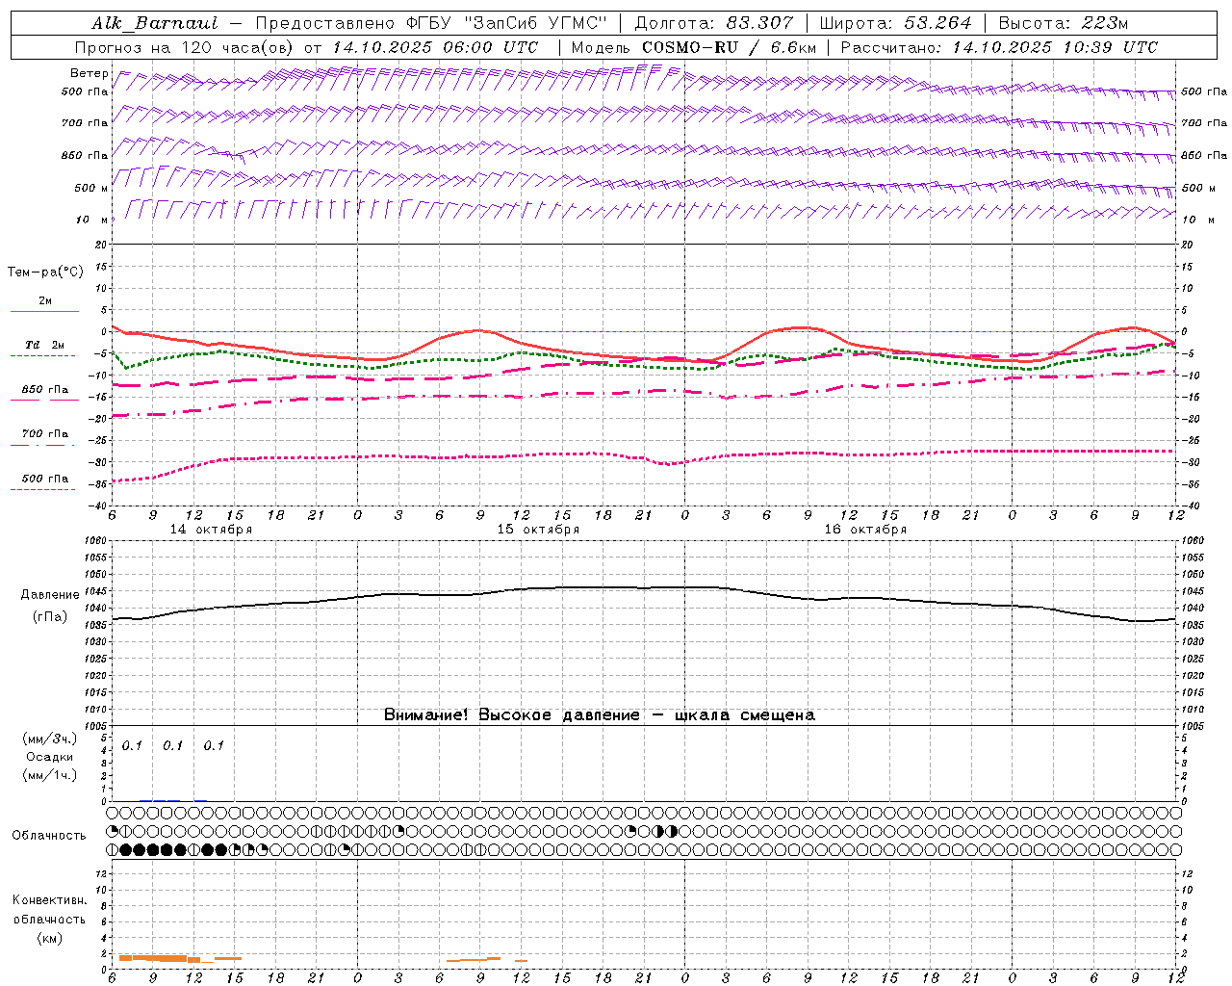
Task: Click the 'Тем-ра(°C)' temperature label
Action: point(45,272)
